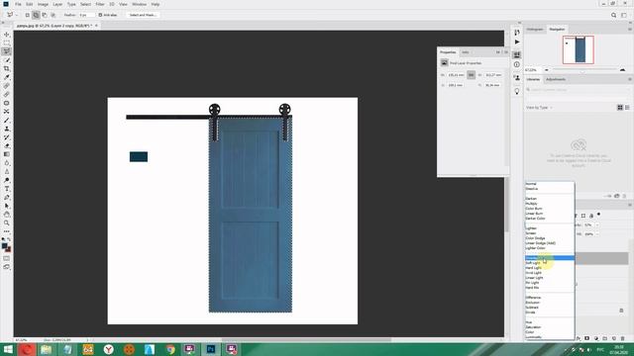The image size is (634, 356).
Task: Delete layer with the trash icon
Action: pos(623,338)
